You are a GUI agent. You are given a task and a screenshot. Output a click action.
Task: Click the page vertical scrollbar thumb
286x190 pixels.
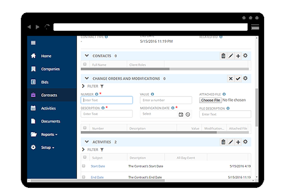[256, 108]
